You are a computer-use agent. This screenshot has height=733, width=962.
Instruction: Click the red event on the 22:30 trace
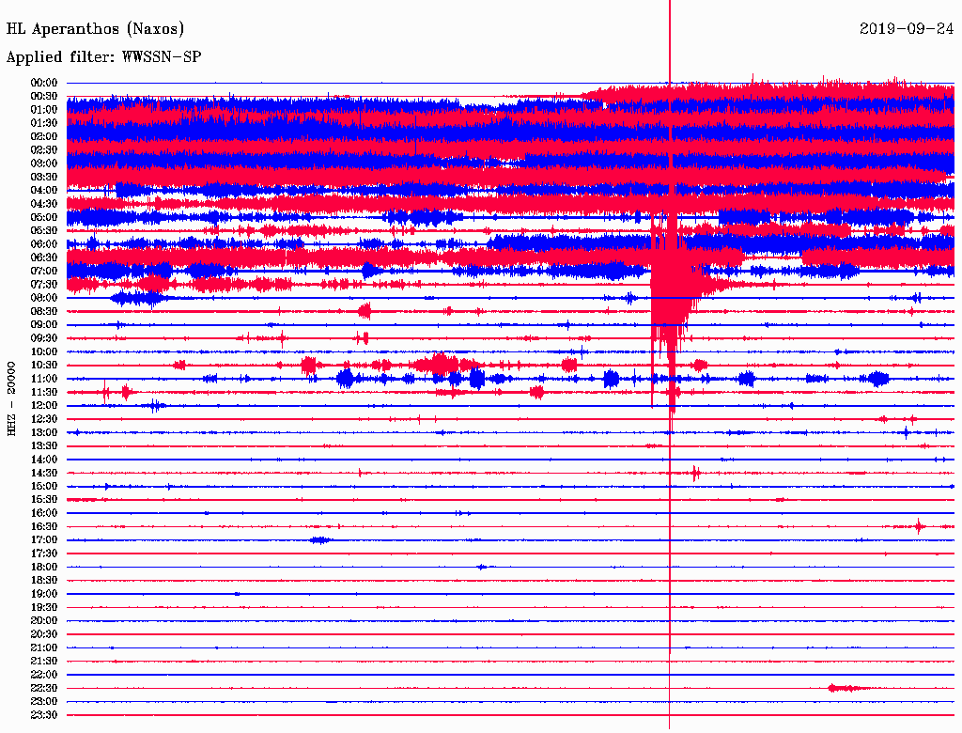pos(846,688)
